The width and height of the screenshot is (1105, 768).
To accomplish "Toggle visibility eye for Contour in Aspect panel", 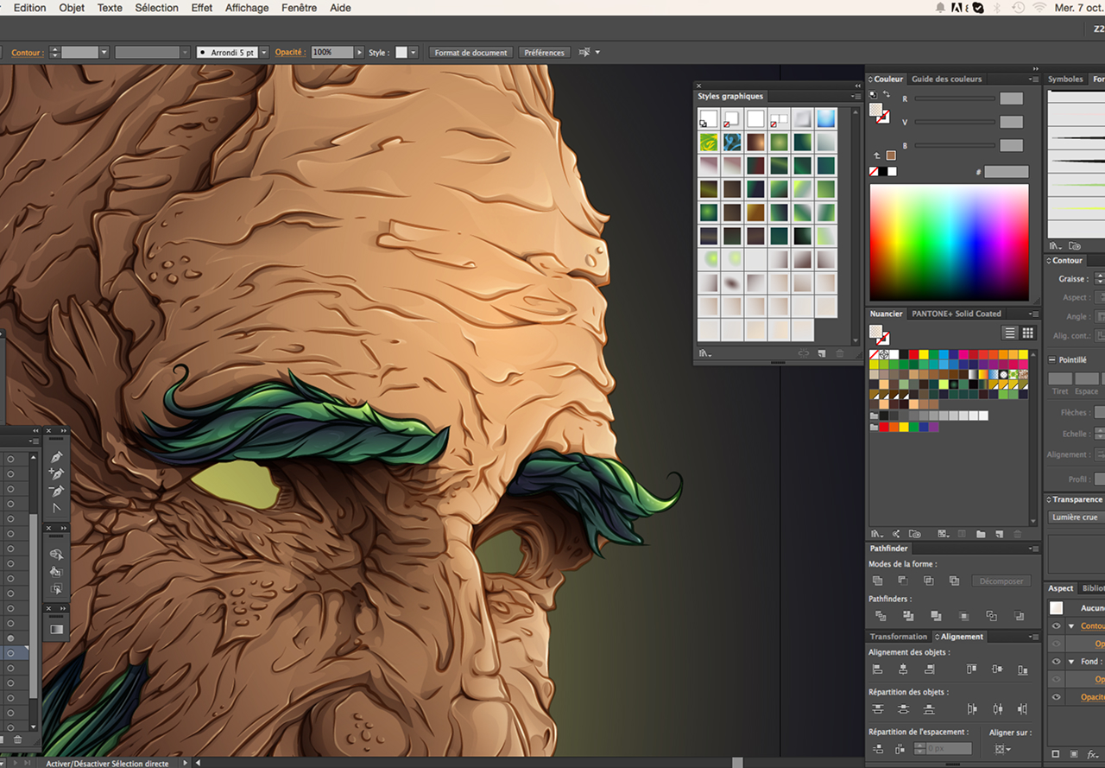I will [x=1056, y=626].
